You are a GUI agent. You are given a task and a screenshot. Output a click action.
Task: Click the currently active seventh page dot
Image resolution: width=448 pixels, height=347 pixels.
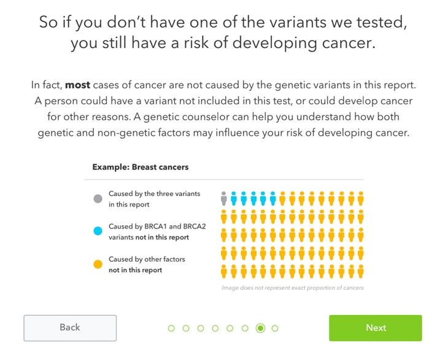260,329
